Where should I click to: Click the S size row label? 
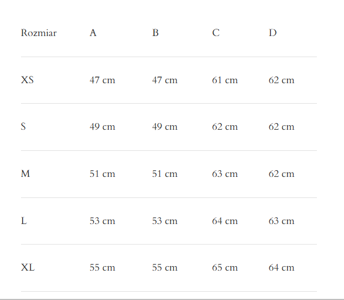point(23,126)
